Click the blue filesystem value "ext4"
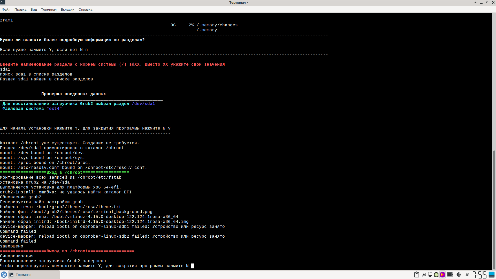This screenshot has height=279, width=496. point(54,109)
